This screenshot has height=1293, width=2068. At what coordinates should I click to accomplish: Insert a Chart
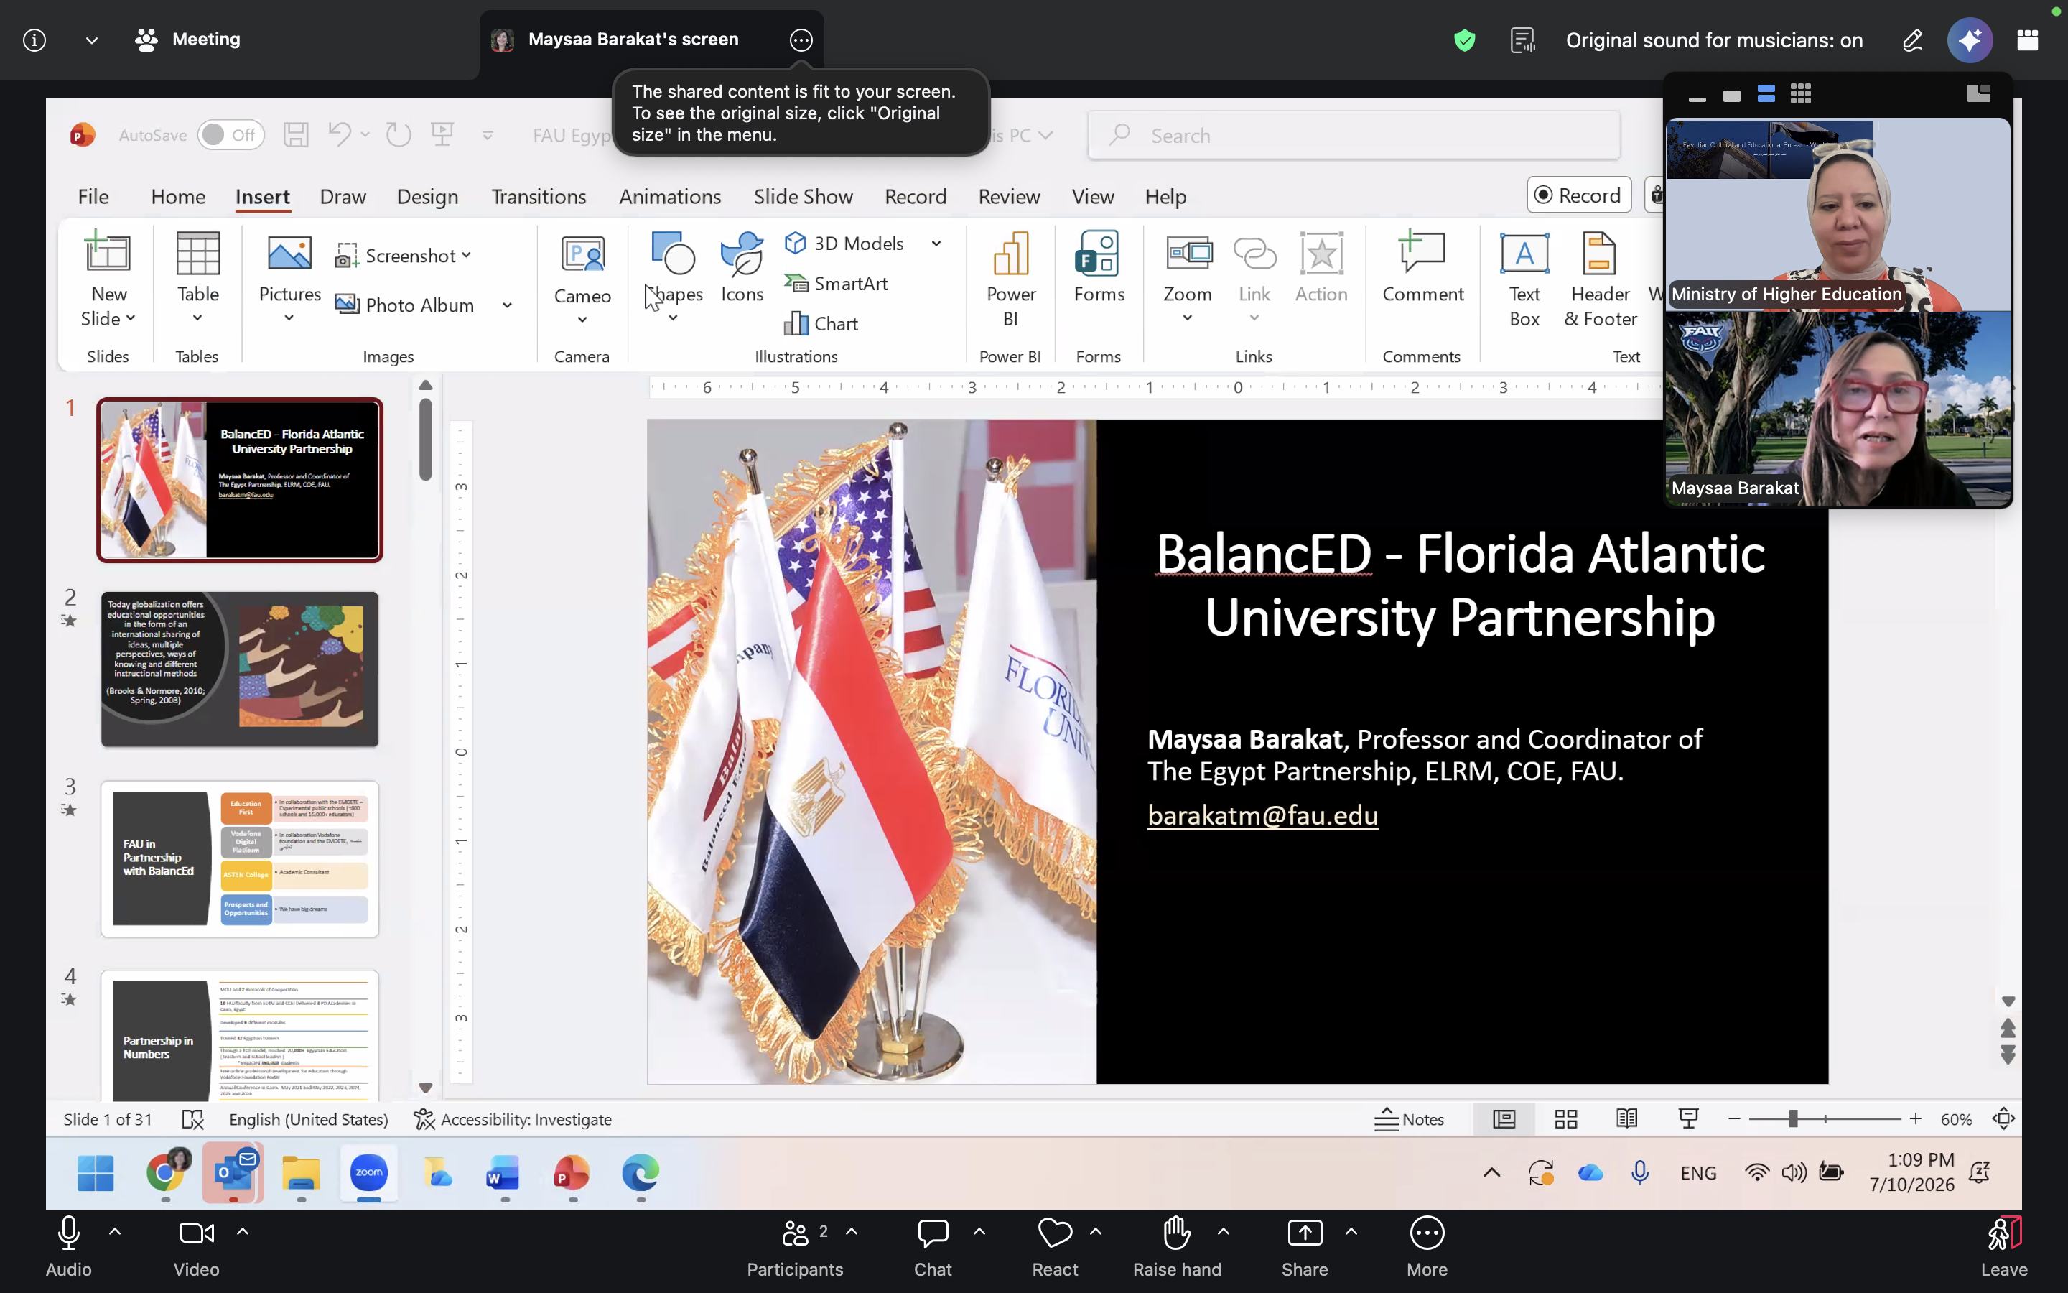(x=821, y=324)
